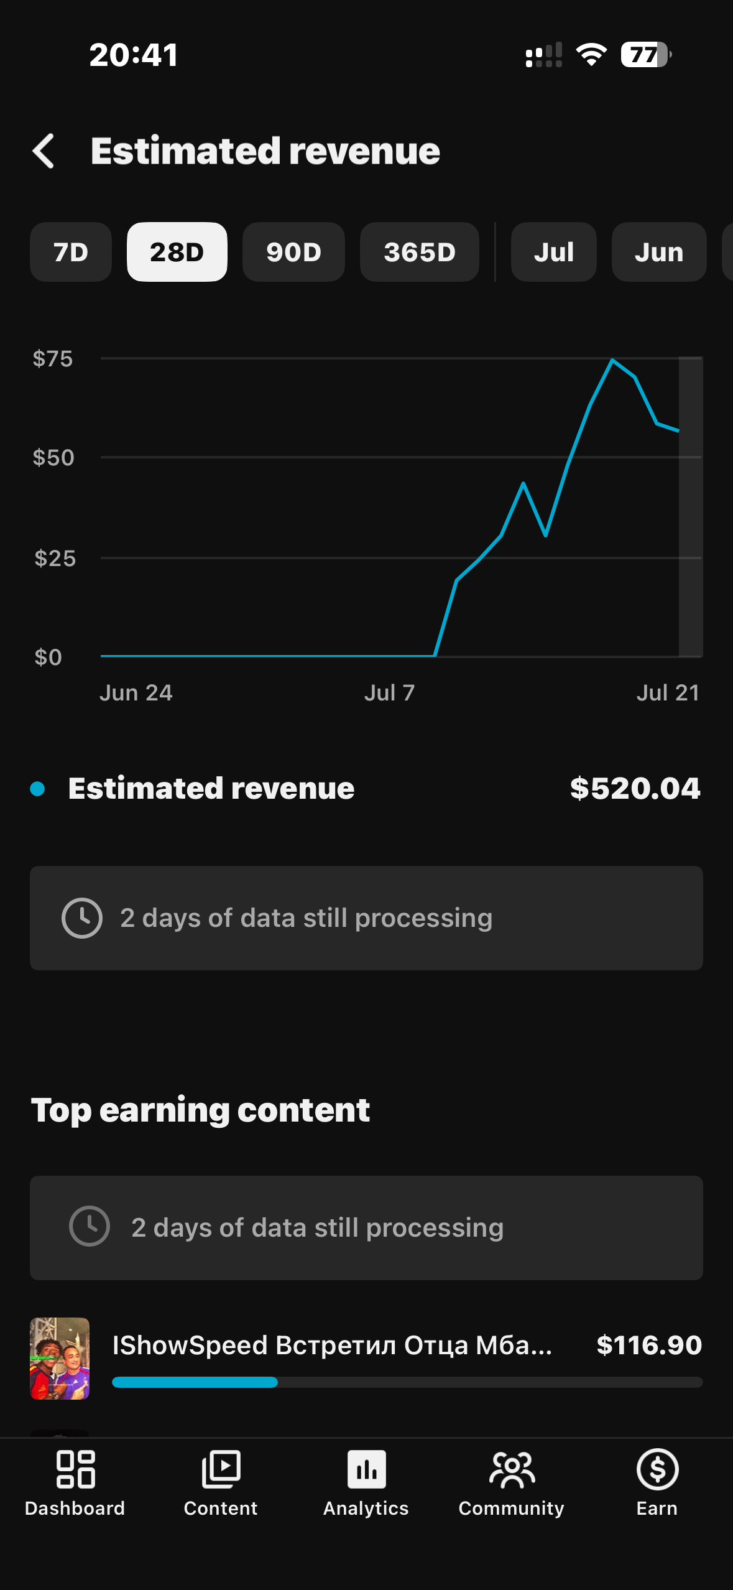
Task: Switch range to 365D
Action: pos(420,252)
